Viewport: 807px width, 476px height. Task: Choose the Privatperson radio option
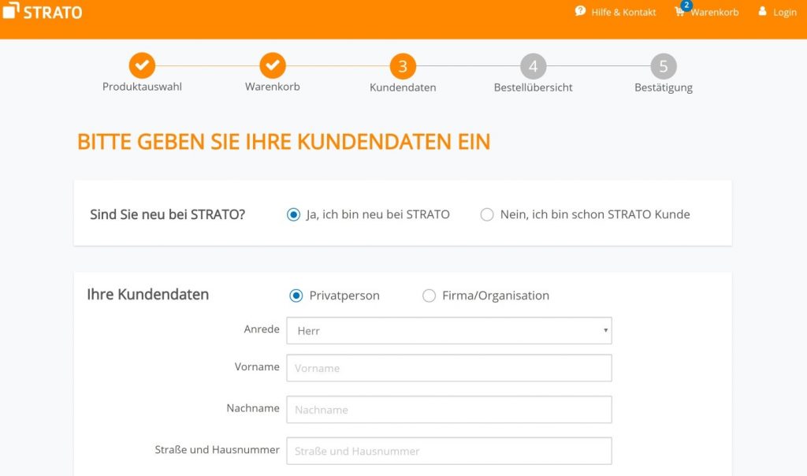pyautogui.click(x=296, y=296)
